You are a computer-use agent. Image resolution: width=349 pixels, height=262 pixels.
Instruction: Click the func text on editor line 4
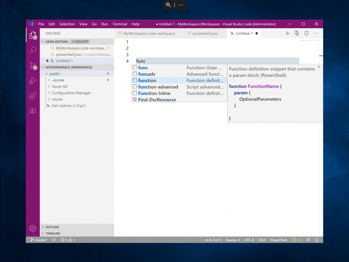(141, 61)
